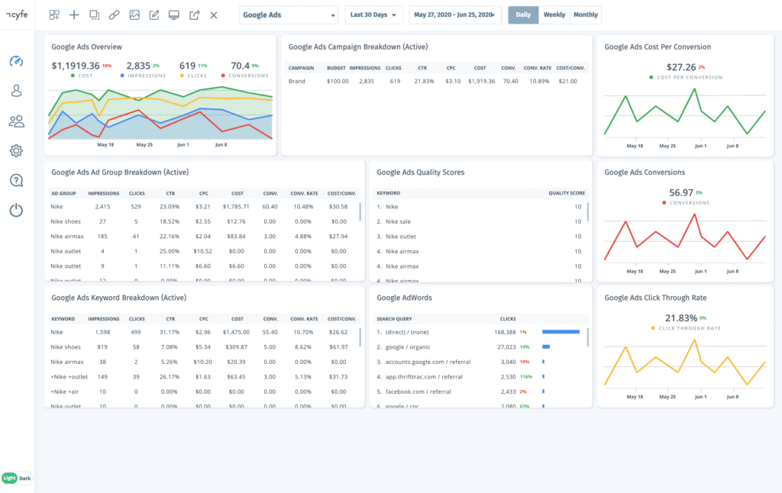Open settings gear in sidebar
Image resolution: width=782 pixels, height=493 pixels.
point(17,150)
